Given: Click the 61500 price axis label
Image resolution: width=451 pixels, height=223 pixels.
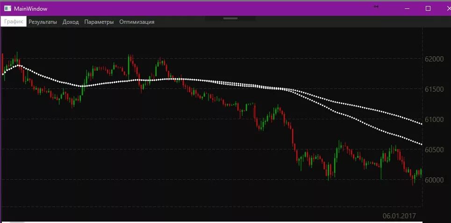Looking at the screenshot, I should click(x=434, y=89).
